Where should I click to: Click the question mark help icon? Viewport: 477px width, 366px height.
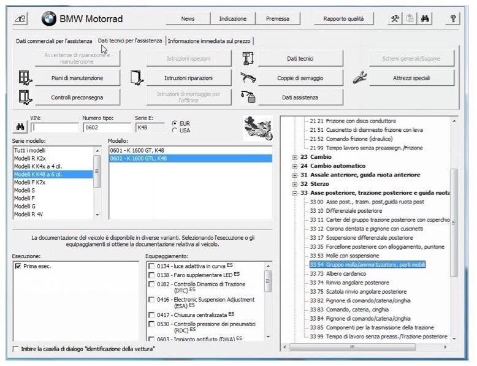tap(453, 19)
